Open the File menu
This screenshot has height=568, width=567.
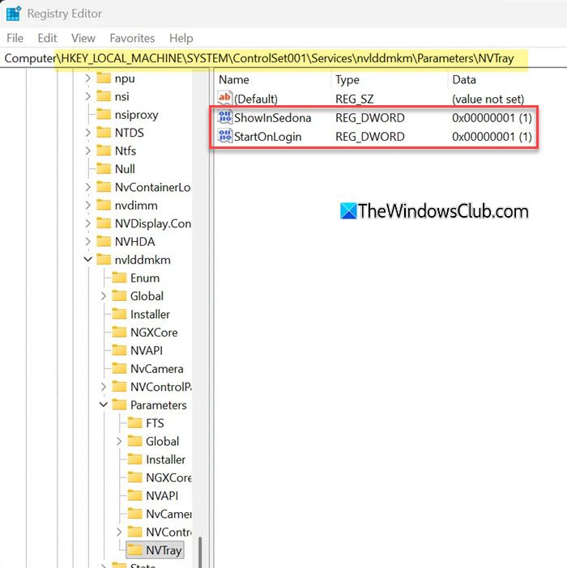click(x=15, y=38)
